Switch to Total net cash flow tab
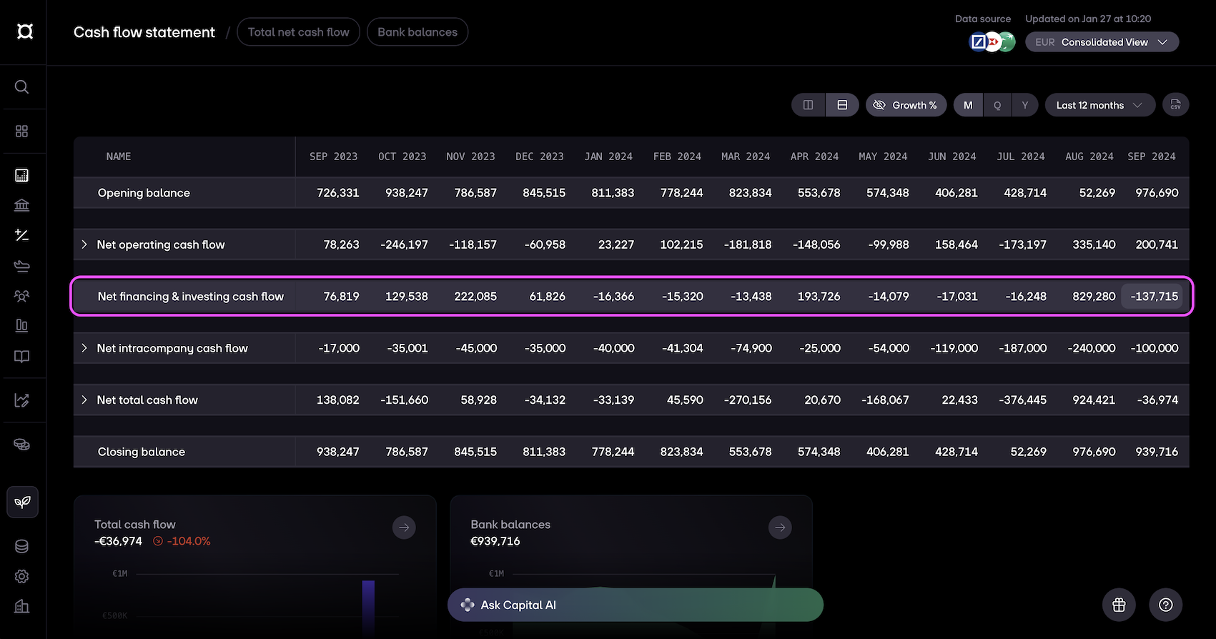The image size is (1216, 639). click(299, 32)
